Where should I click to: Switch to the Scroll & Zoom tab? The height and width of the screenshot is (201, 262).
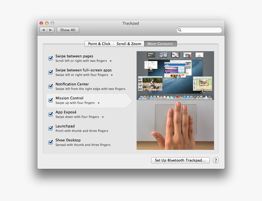tap(129, 44)
